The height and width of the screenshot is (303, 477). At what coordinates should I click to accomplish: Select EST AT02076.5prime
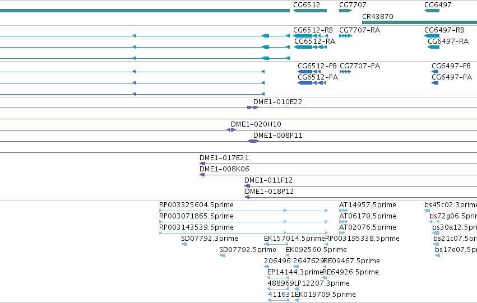tap(342, 233)
